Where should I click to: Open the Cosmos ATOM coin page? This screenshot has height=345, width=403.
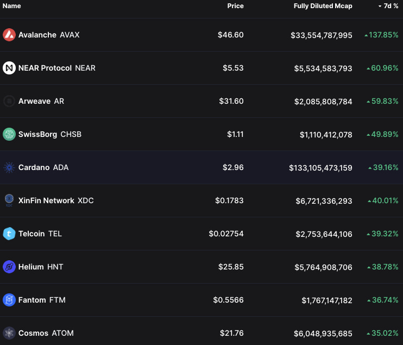coord(46,333)
